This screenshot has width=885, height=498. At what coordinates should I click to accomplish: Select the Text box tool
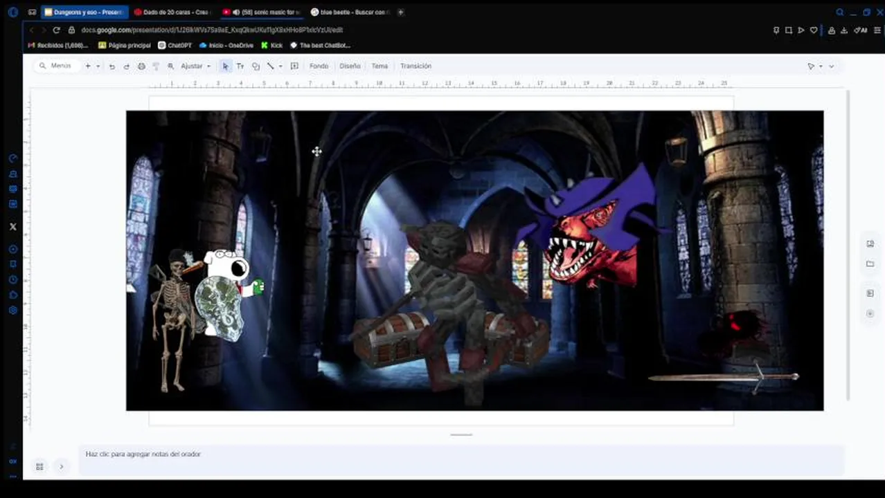(x=240, y=66)
